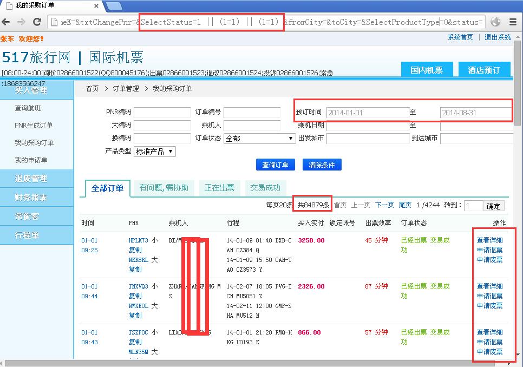Screen dimensions: 523x367
Task: Open 查询航班 in sidebar
Action: click(x=28, y=108)
